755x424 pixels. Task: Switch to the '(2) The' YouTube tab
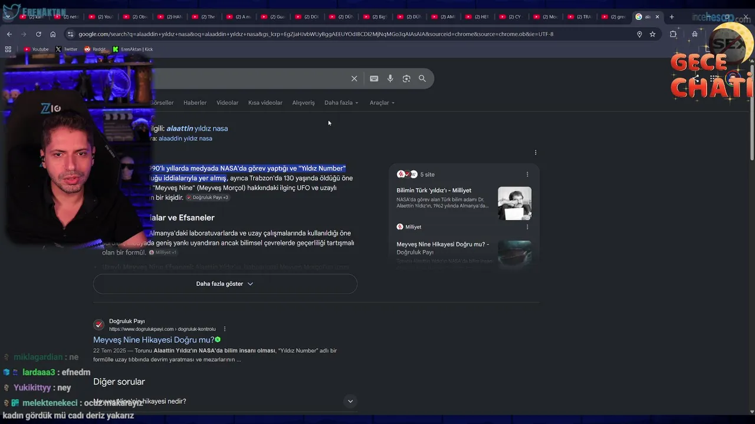[205, 16]
